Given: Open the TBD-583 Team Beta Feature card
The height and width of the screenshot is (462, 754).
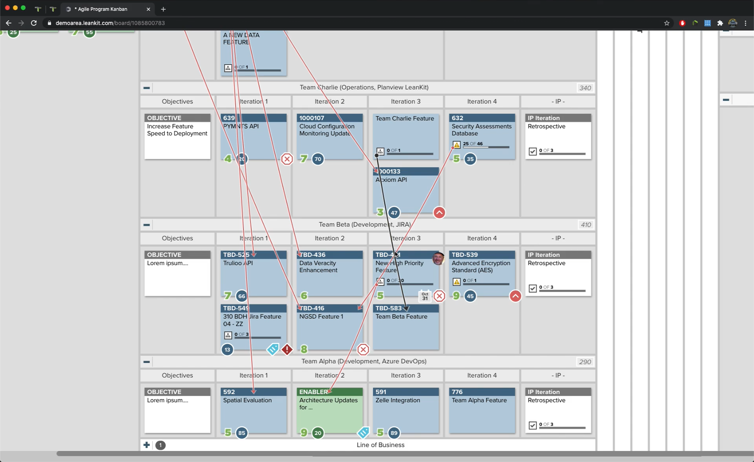Looking at the screenshot, I should (x=406, y=327).
